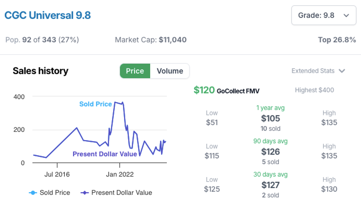The width and height of the screenshot is (361, 206).
Task: Click the 1 year avg $105 figure
Action: click(x=270, y=118)
